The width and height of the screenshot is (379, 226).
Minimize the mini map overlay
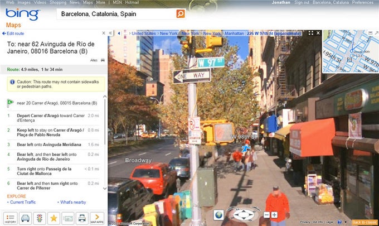[370, 33]
